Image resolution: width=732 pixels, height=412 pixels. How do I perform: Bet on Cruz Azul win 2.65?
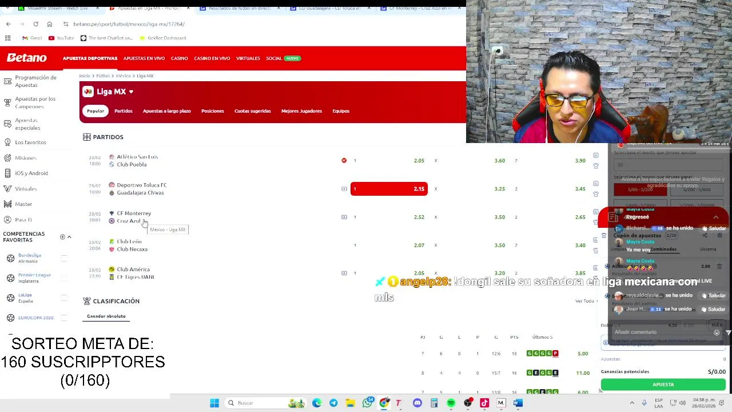pyautogui.click(x=550, y=217)
